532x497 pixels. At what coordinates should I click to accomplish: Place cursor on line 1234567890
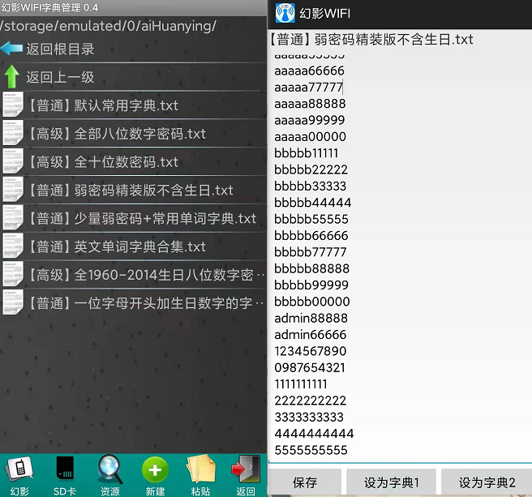310,351
